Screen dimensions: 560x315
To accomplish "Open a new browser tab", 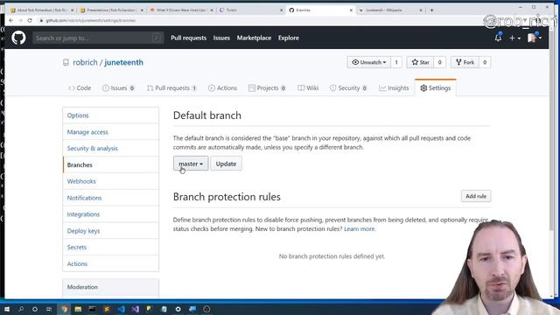I will point(431,10).
